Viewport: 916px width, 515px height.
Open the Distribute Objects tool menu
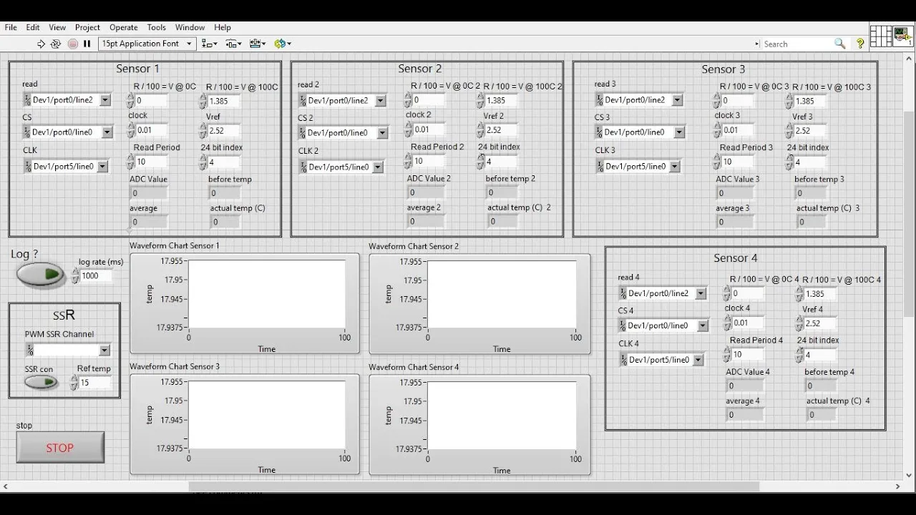(x=233, y=44)
